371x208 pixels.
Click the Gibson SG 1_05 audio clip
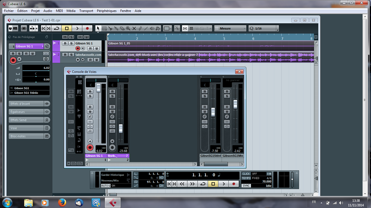click(211, 45)
